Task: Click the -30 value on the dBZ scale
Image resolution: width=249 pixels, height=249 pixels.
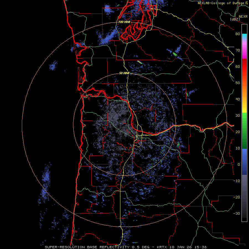Action: click(x=237, y=213)
